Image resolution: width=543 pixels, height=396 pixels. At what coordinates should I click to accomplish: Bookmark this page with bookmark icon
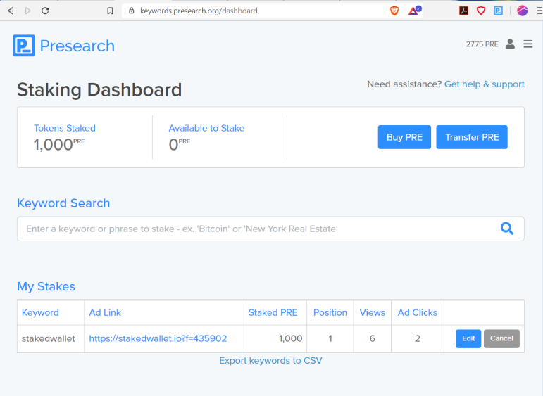tap(110, 11)
